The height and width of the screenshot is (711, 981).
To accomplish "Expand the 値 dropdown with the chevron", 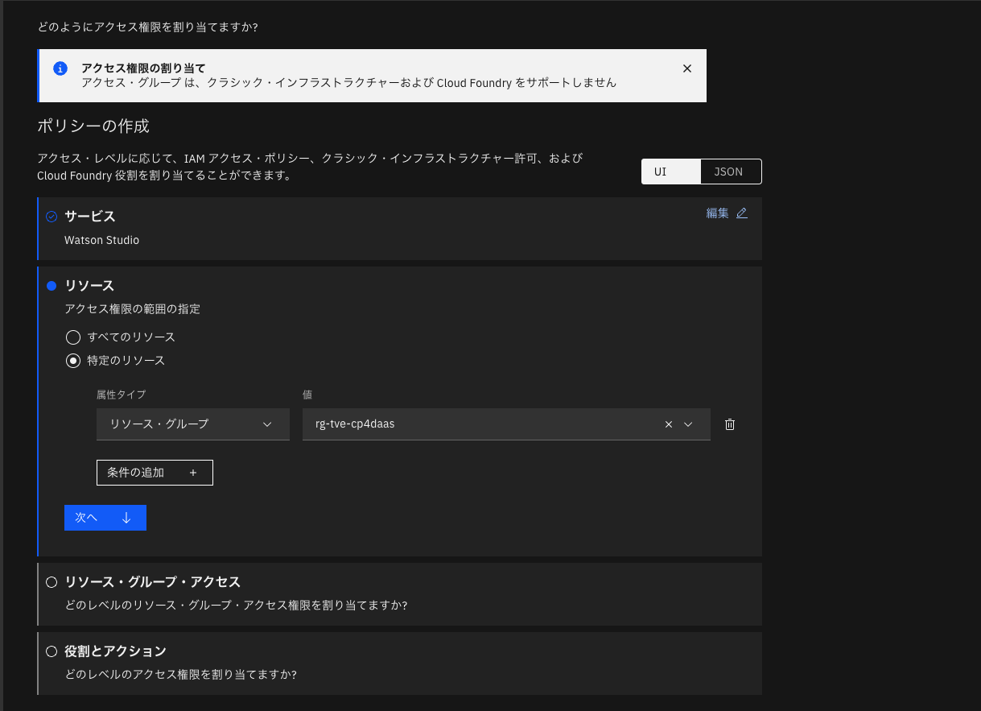I will pyautogui.click(x=690, y=424).
